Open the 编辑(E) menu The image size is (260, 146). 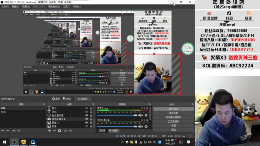(x=15, y=6)
